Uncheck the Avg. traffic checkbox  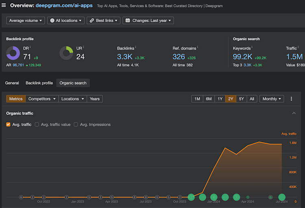click(8, 125)
